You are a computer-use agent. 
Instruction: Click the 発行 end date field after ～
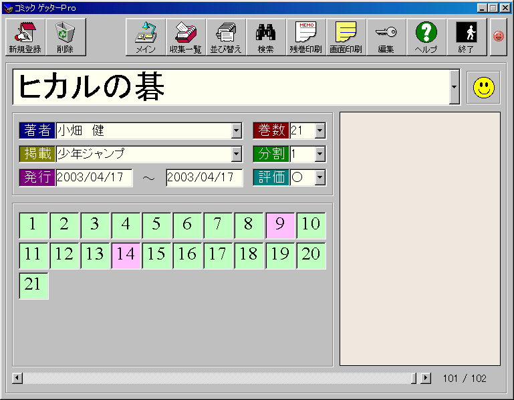(x=205, y=177)
